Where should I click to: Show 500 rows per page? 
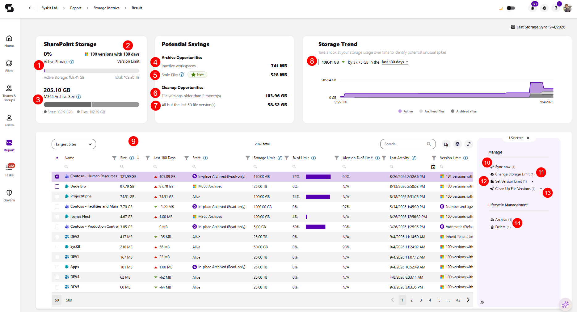(69, 300)
